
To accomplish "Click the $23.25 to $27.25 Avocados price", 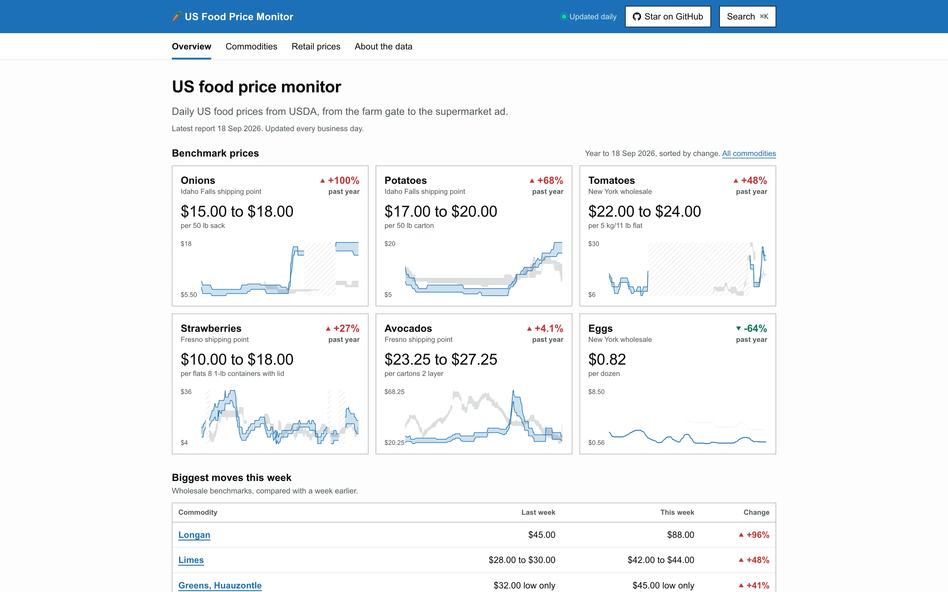I will click(x=441, y=359).
